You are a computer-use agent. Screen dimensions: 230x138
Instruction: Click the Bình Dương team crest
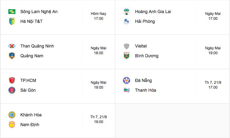(x=127, y=56)
